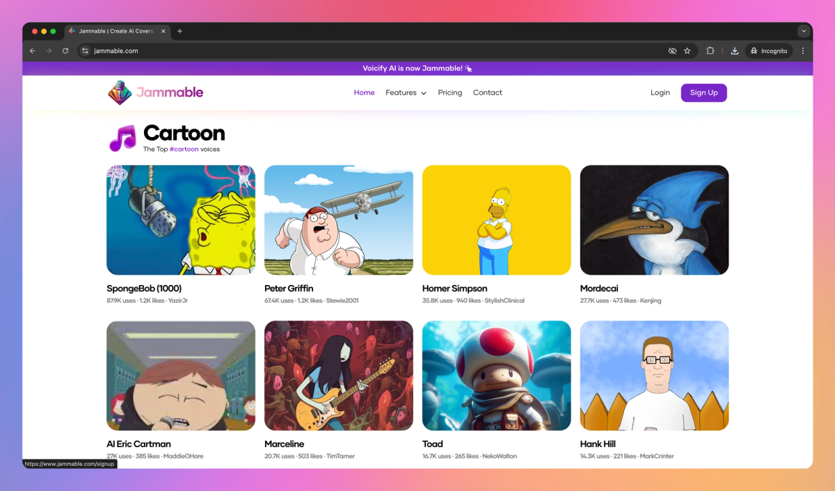Go to Home nav item

[x=364, y=92]
